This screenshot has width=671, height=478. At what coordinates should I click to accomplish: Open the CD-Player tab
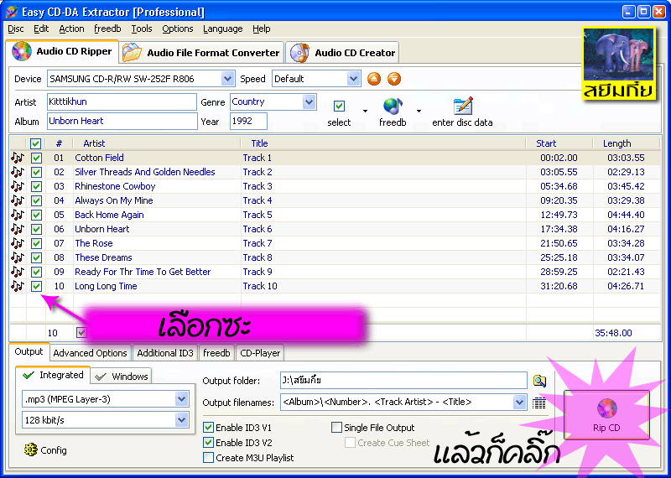click(260, 353)
